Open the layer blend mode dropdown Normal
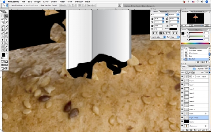The height and width of the screenshot is (132, 211). [x=188, y=69]
